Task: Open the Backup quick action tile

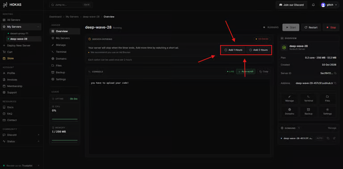Action: point(309,111)
